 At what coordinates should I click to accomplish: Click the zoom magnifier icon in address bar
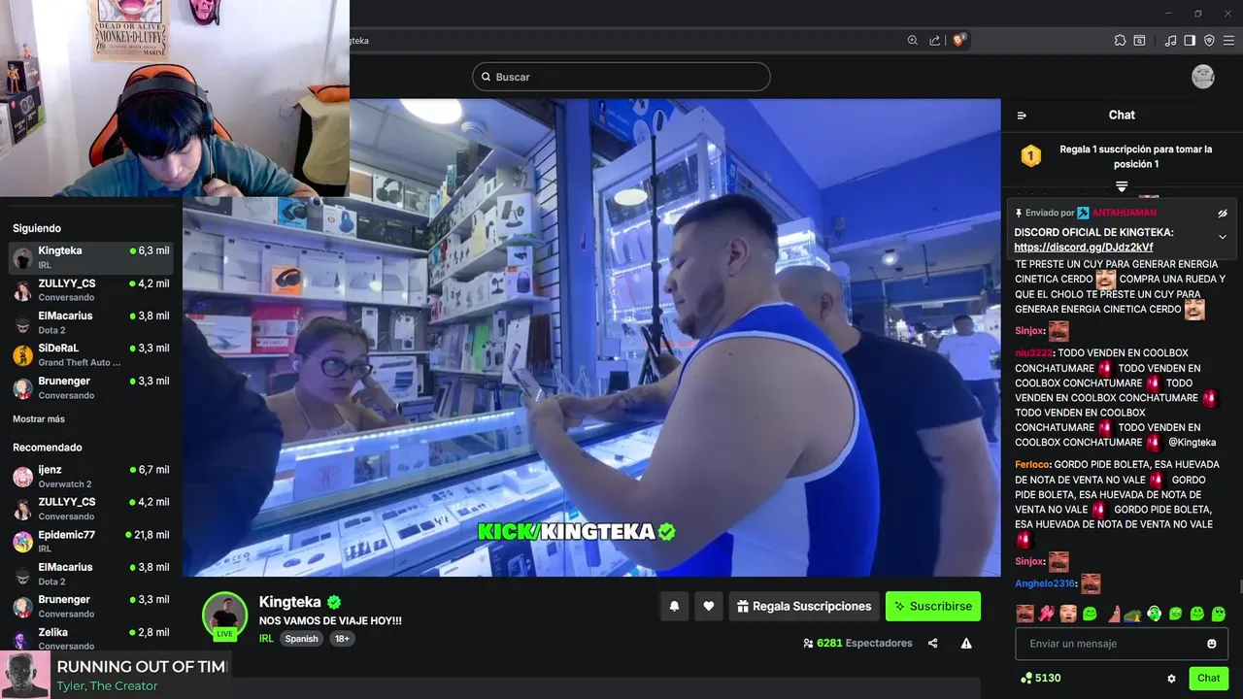pyautogui.click(x=913, y=41)
